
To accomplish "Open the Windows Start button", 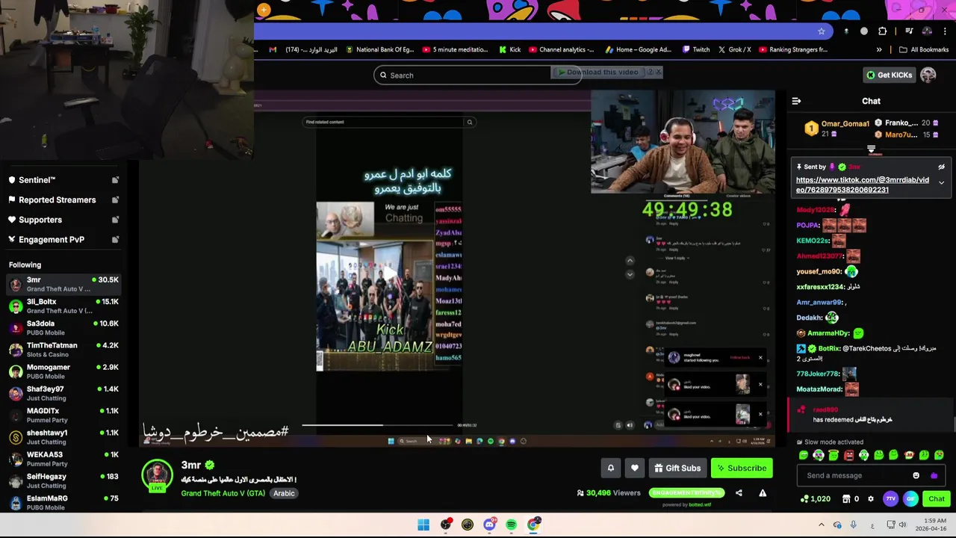I will pyautogui.click(x=423, y=525).
